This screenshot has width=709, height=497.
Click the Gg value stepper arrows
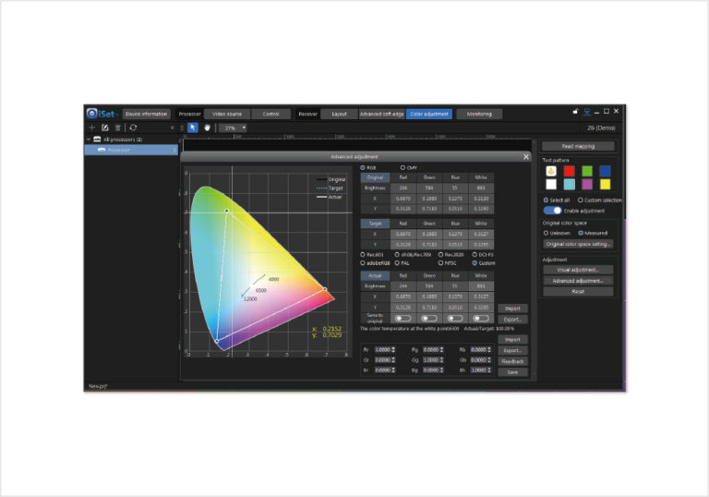pyautogui.click(x=442, y=360)
